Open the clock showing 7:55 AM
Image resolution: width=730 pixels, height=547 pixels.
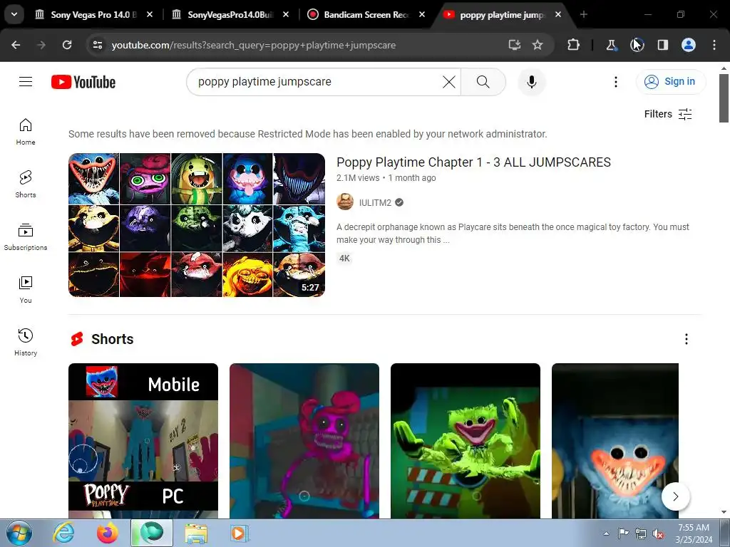click(x=694, y=533)
